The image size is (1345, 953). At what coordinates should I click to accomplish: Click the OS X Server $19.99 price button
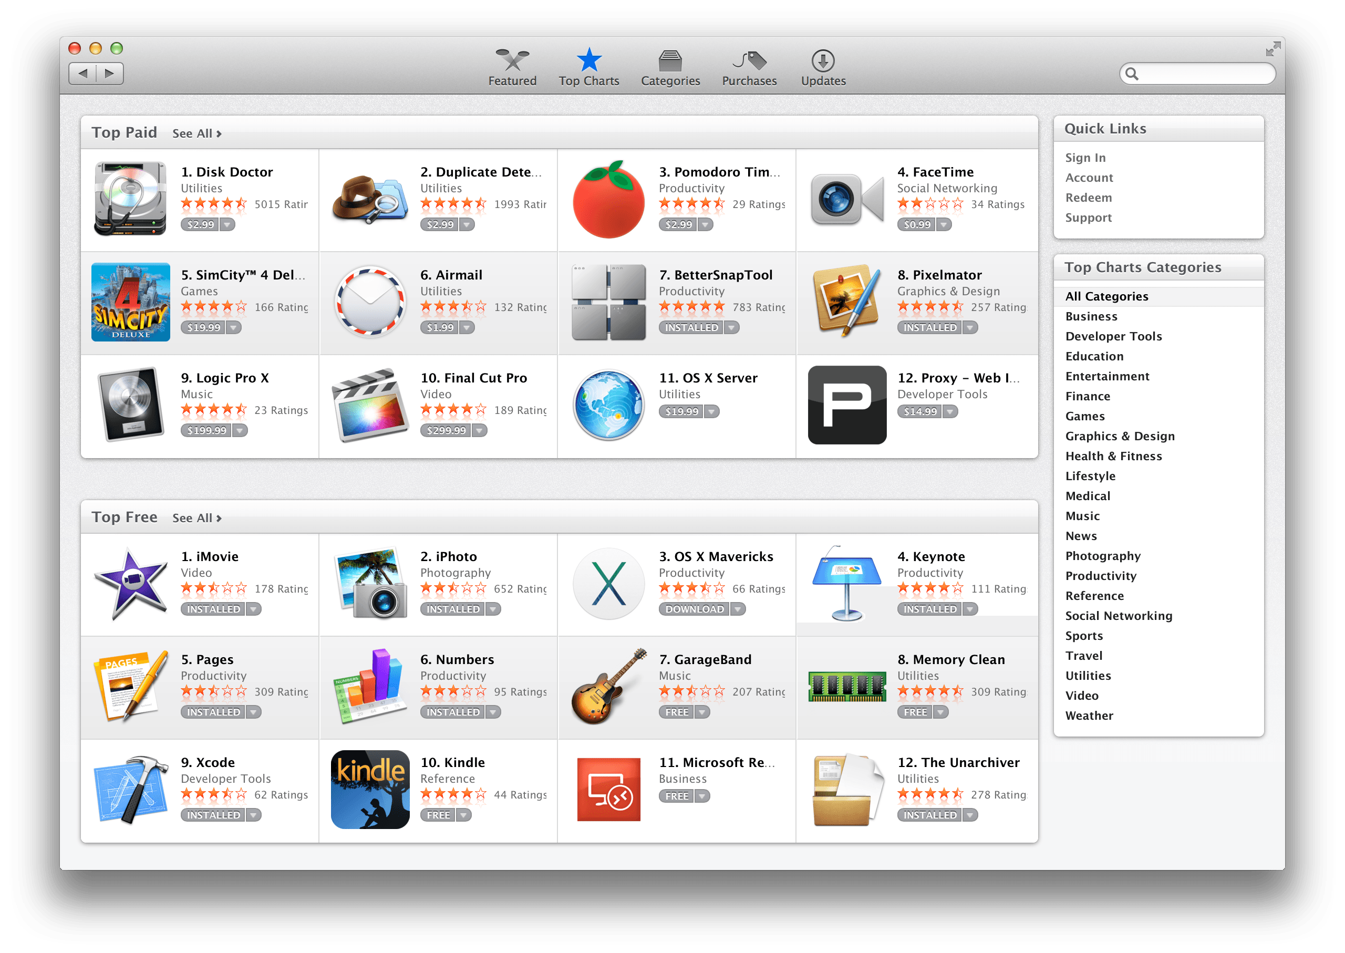[681, 412]
